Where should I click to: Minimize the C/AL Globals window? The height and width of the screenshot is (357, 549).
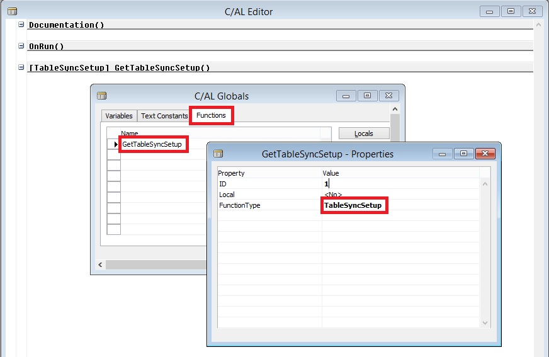[x=347, y=96]
